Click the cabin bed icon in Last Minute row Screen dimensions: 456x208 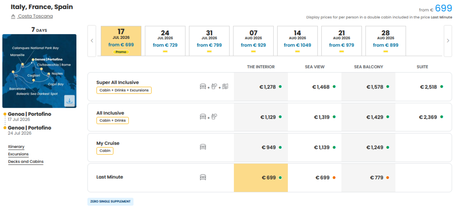203,177
